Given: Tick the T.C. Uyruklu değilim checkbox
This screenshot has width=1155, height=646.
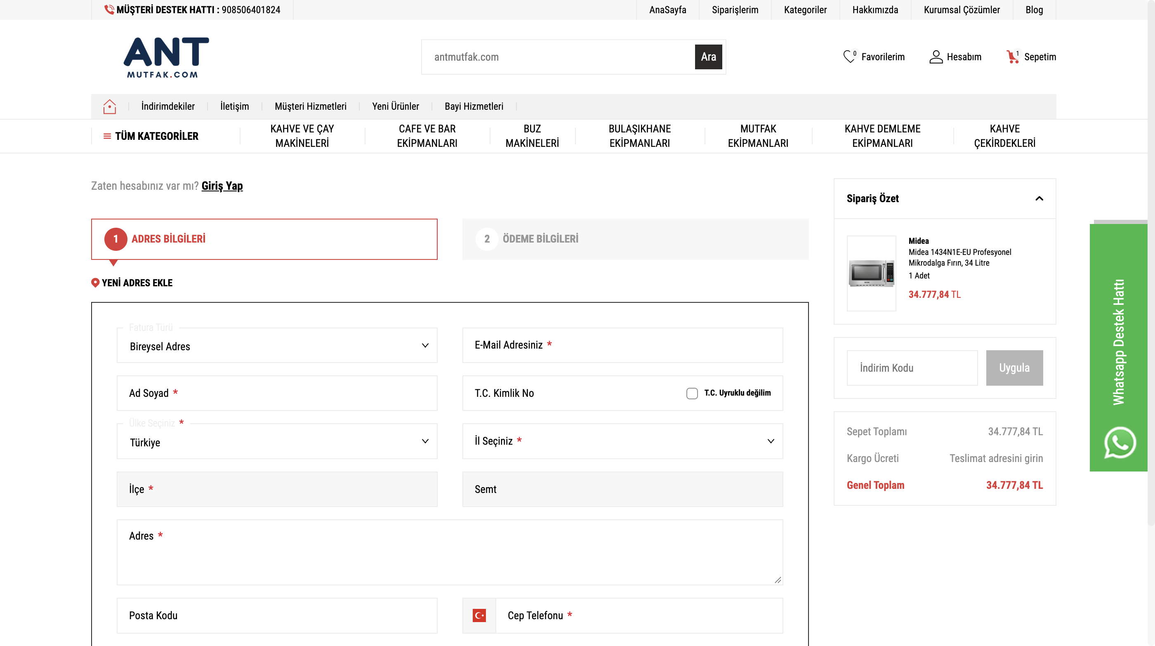Looking at the screenshot, I should pyautogui.click(x=692, y=393).
